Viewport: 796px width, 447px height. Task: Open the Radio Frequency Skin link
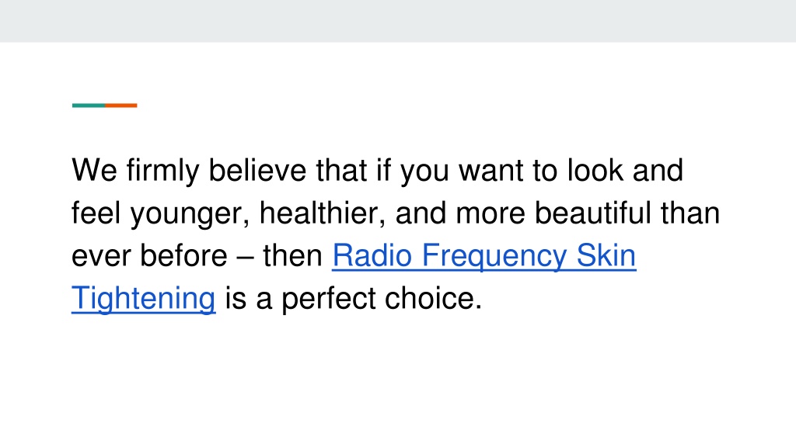[x=484, y=256]
